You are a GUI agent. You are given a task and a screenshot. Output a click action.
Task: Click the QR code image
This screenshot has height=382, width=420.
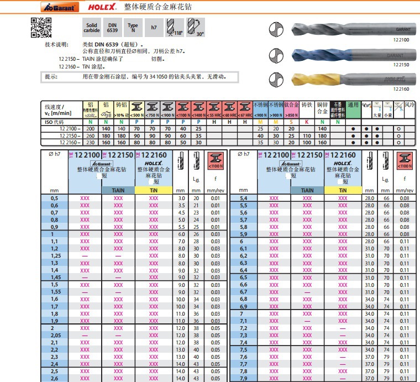41,28
